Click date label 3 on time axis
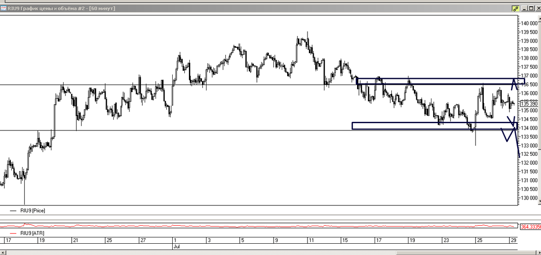Viewport: 541px width, 255px height. (209, 241)
